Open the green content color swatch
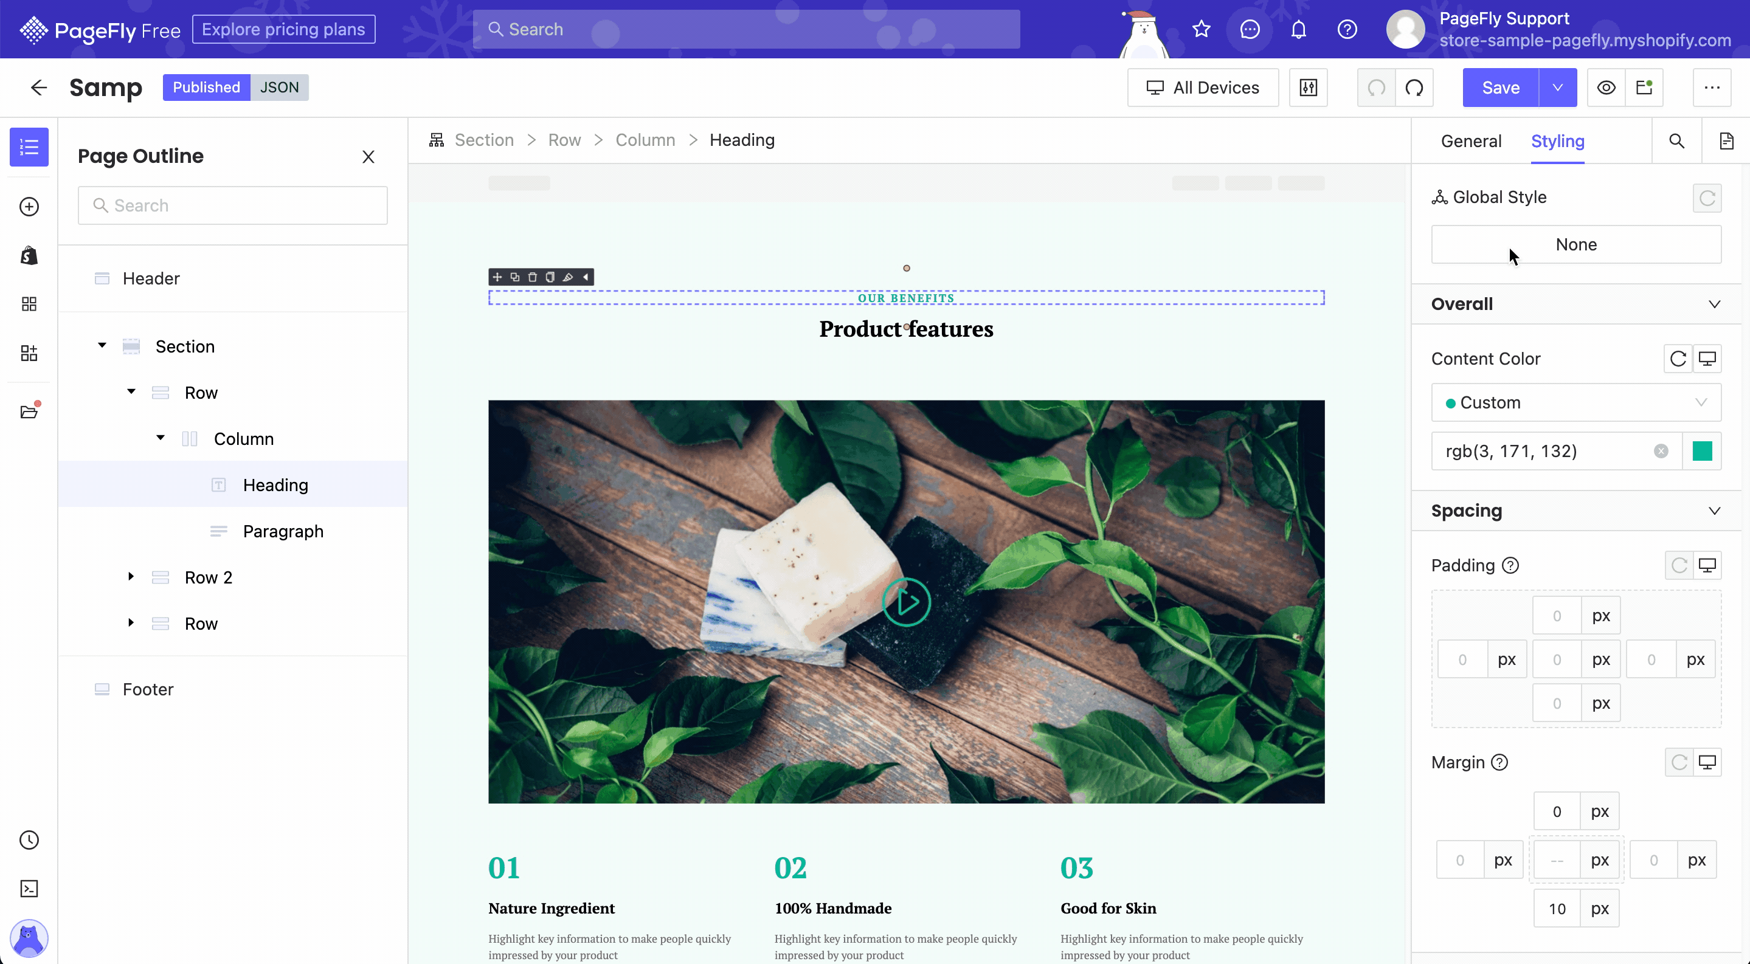Screen dimensions: 1750x964 (x=1702, y=451)
